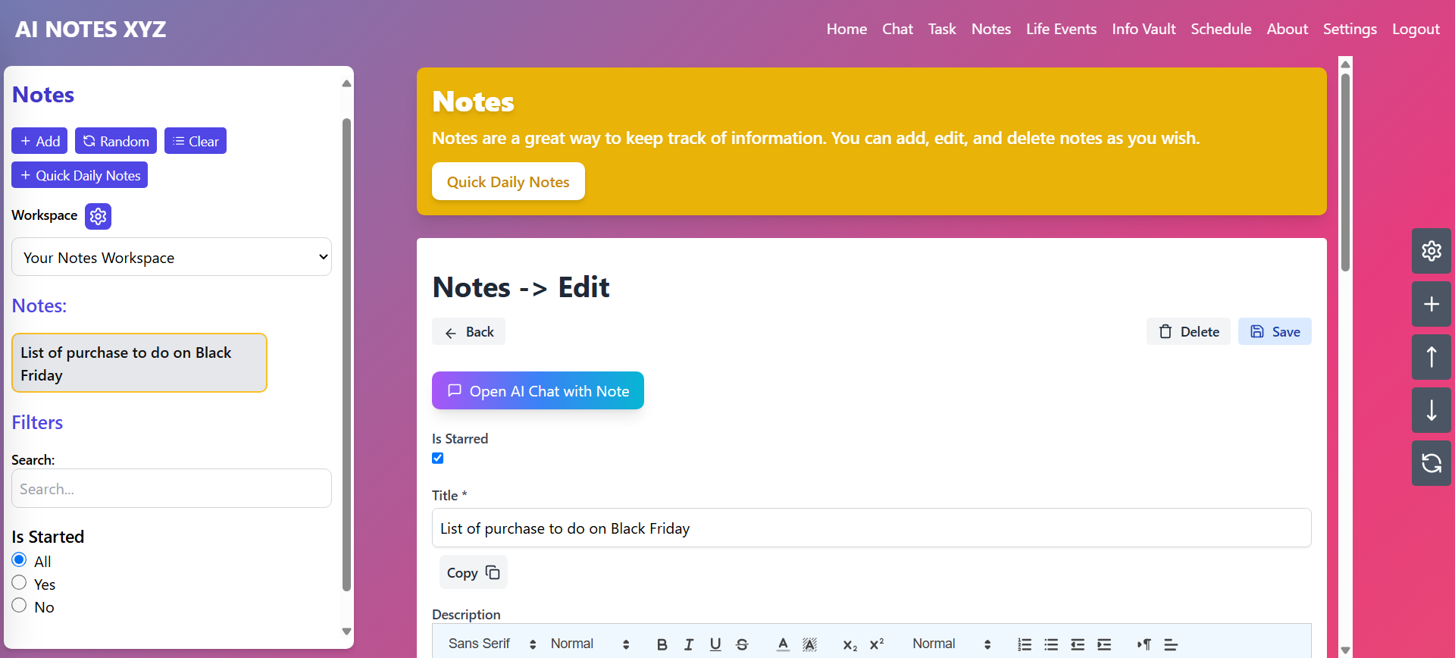Click Quick Daily Notes in yellow banner
This screenshot has width=1455, height=658.
pyautogui.click(x=508, y=181)
